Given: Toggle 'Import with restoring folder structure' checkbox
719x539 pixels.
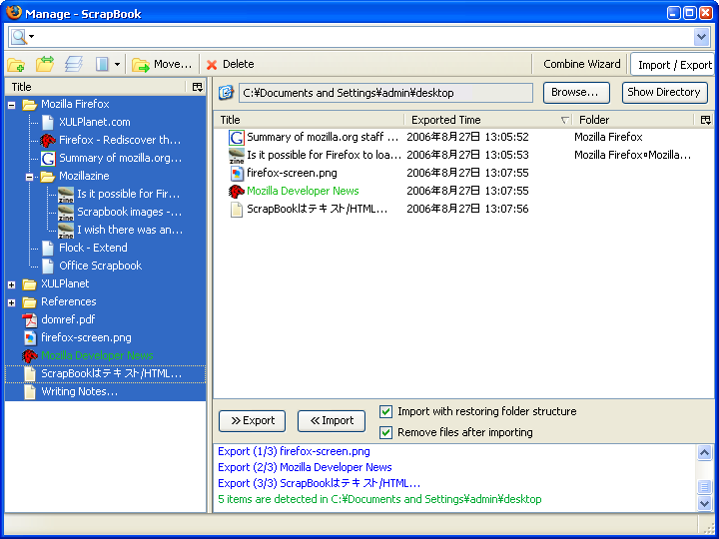Looking at the screenshot, I should [x=386, y=411].
